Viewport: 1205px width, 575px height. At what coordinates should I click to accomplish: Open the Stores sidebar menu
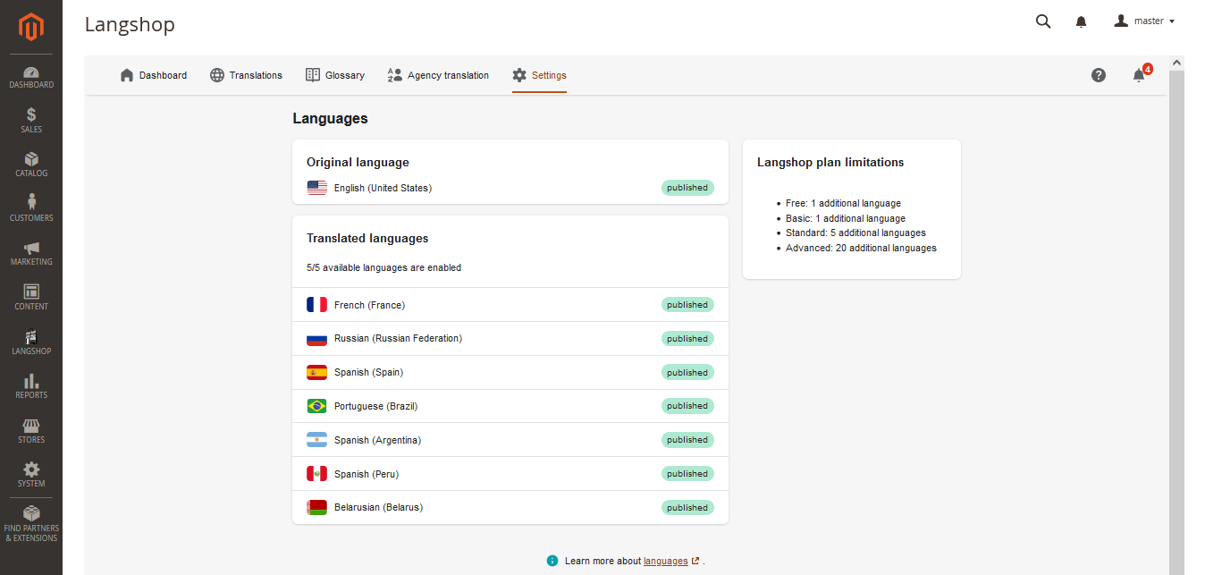coord(31,431)
